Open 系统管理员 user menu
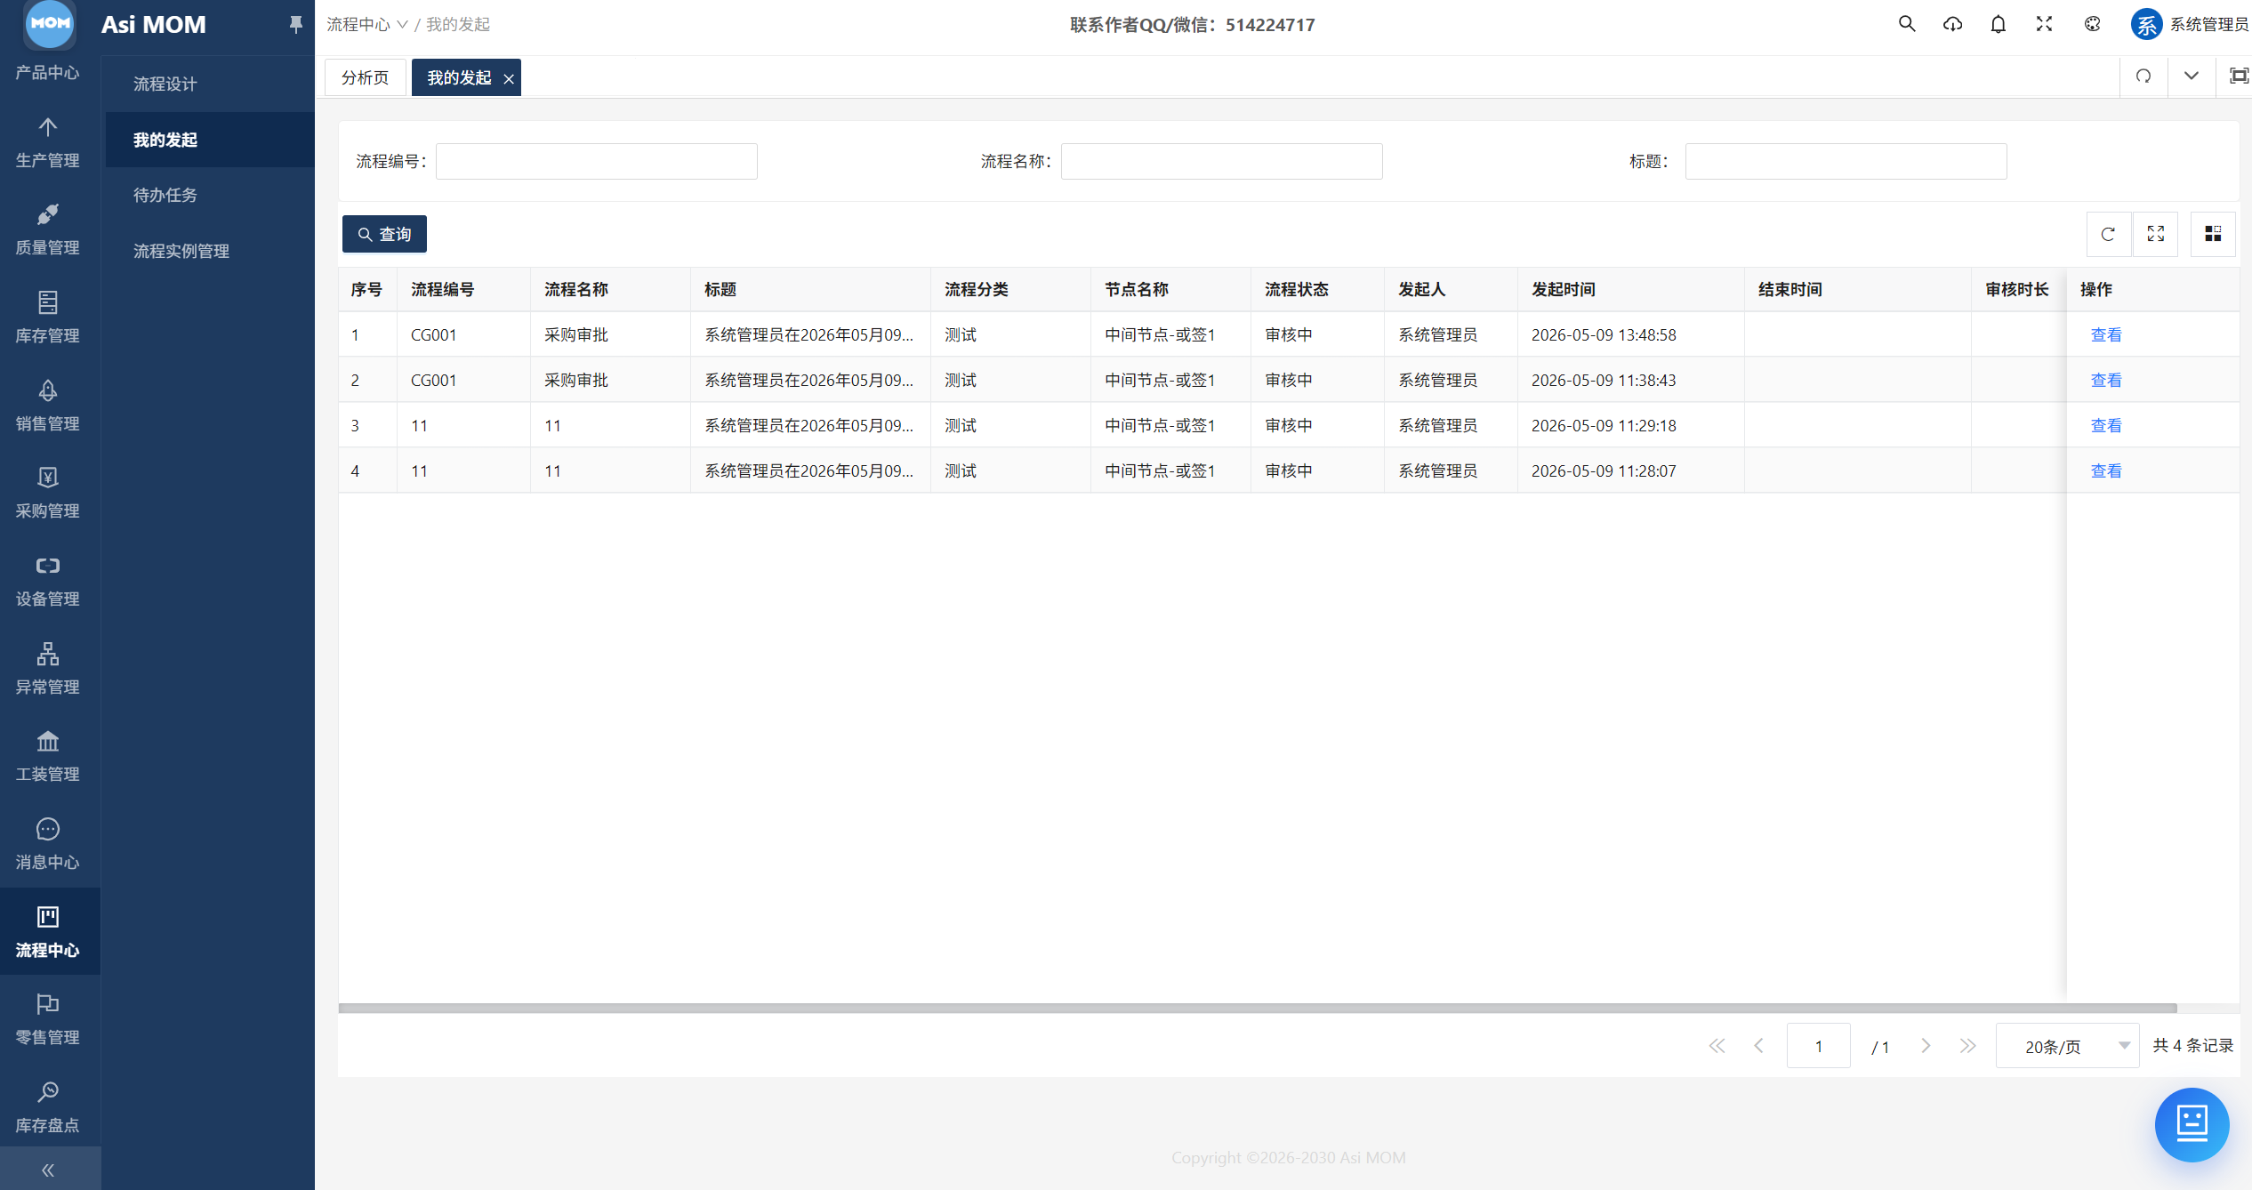This screenshot has height=1190, width=2252. [2189, 24]
